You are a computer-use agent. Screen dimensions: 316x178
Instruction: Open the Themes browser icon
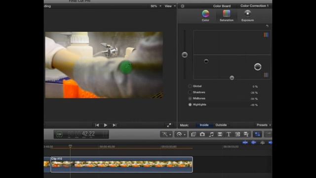246,134
